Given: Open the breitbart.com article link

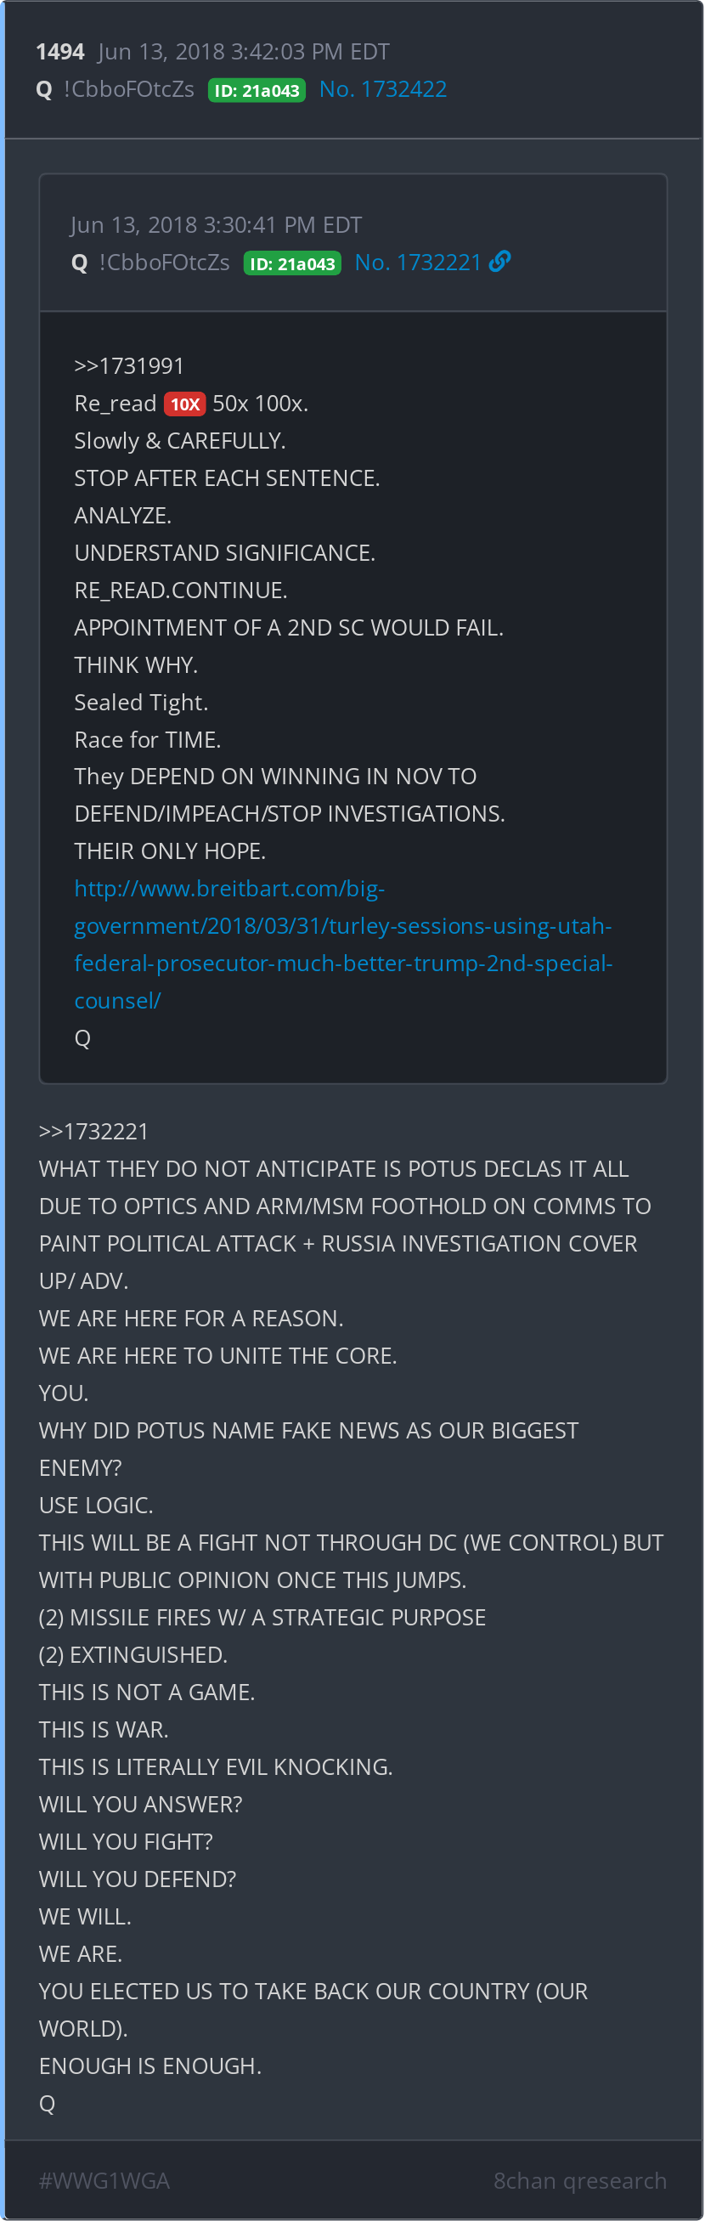Looking at the screenshot, I should coord(343,944).
